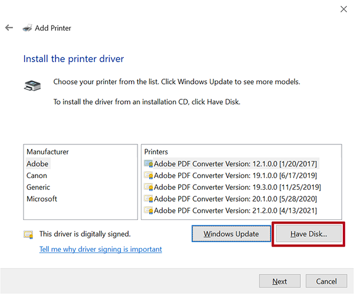
Task: Click the Manufacturer column header
Action: click(48, 151)
